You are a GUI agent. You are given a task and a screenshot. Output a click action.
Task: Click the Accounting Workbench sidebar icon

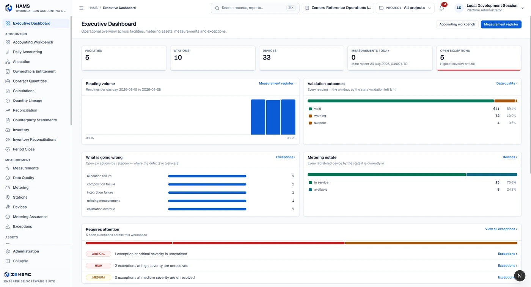(8, 42)
